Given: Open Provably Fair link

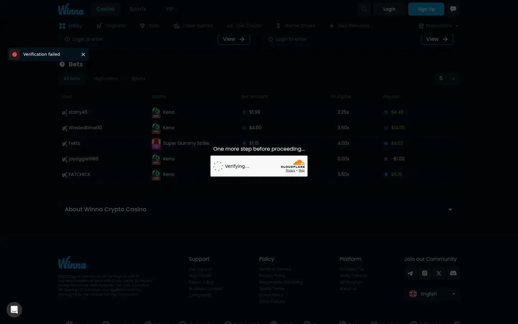Looking at the screenshot, I should coord(352,269).
